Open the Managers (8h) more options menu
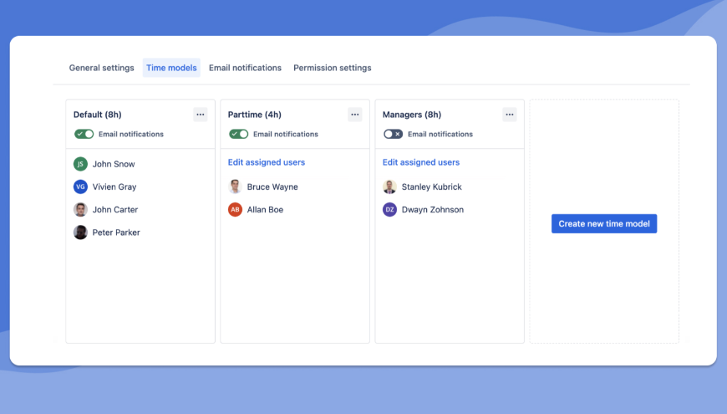Screen dimensions: 727x414 tap(510, 115)
